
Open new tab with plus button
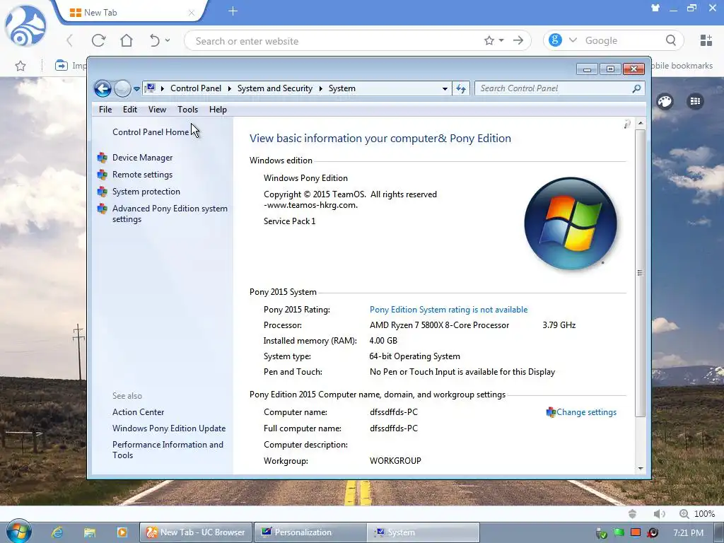pos(233,11)
